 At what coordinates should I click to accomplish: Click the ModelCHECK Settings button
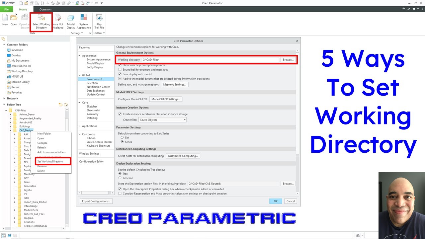pos(166,99)
